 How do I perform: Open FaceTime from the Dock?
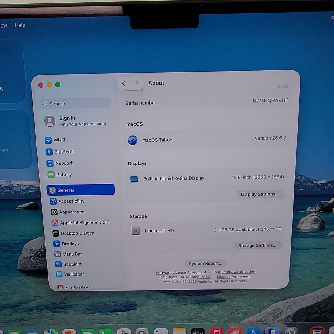pos(87,331)
